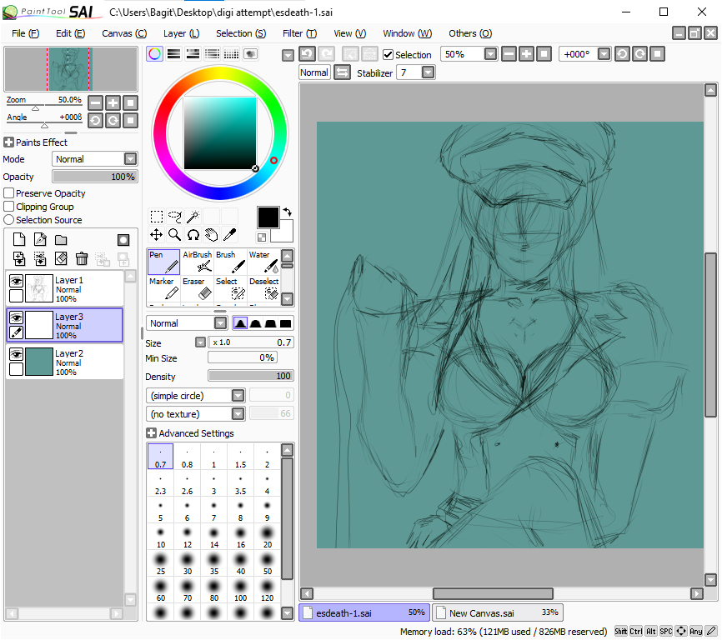Open the Canvas menu

pyautogui.click(x=124, y=33)
